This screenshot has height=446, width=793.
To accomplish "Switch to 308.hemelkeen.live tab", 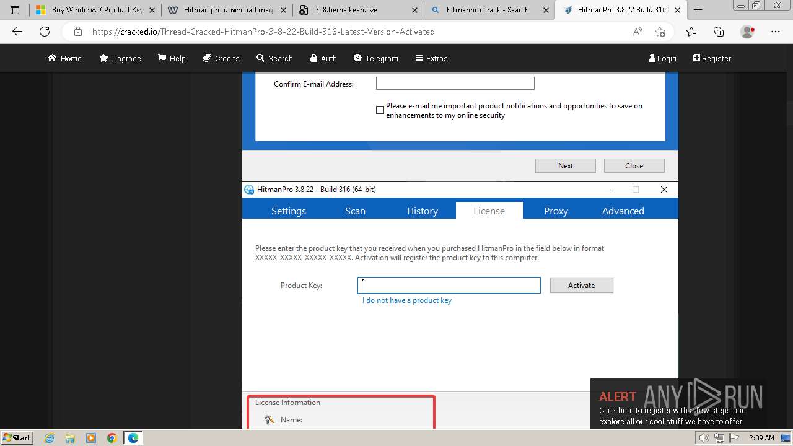I will pyautogui.click(x=358, y=10).
